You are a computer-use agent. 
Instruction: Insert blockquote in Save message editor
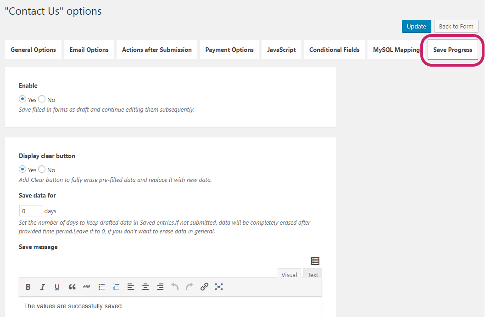72,287
